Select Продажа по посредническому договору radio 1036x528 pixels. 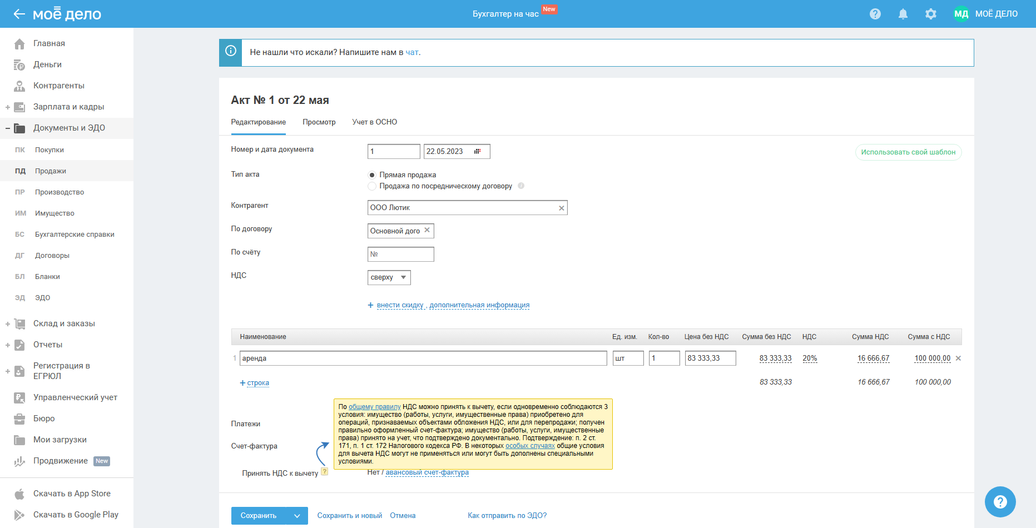pyautogui.click(x=372, y=186)
